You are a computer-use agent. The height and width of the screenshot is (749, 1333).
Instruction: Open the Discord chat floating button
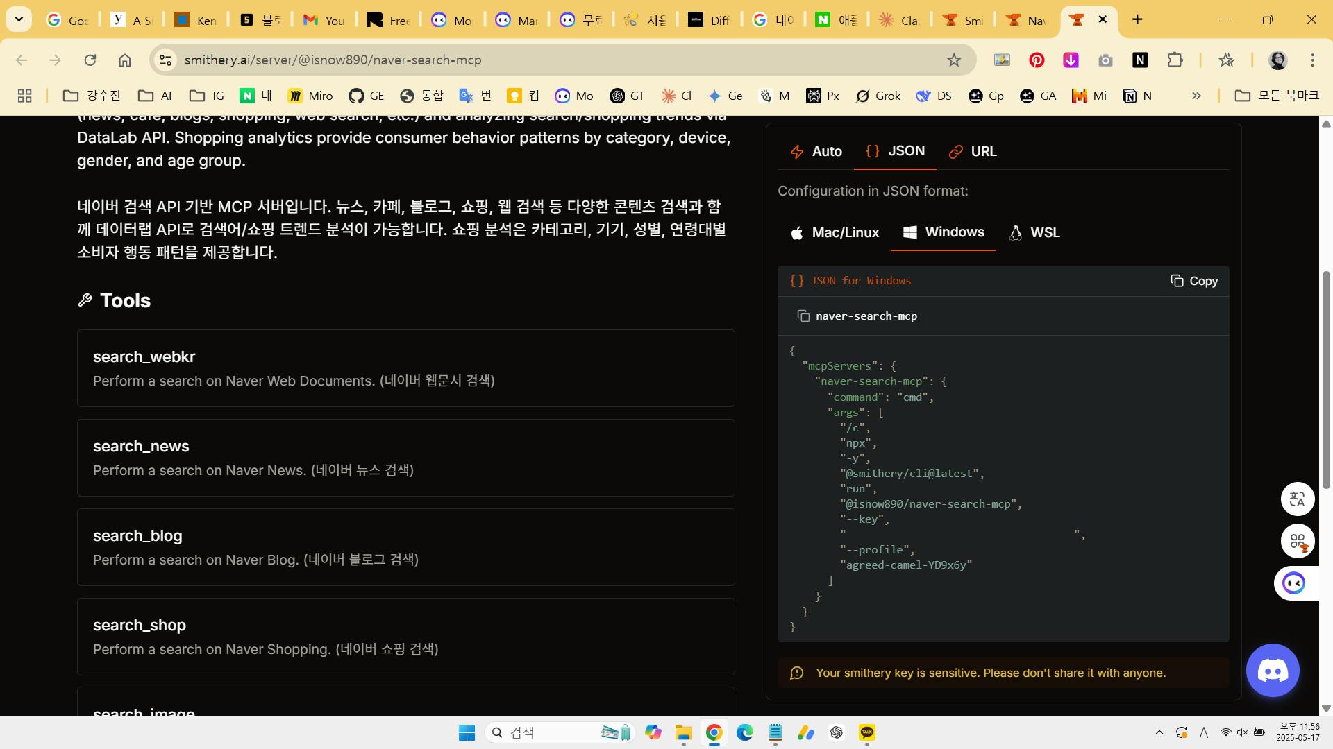1273,671
